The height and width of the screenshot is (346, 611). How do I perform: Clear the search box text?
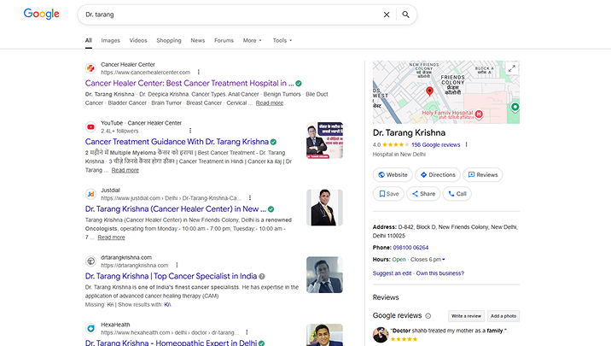[x=386, y=15]
